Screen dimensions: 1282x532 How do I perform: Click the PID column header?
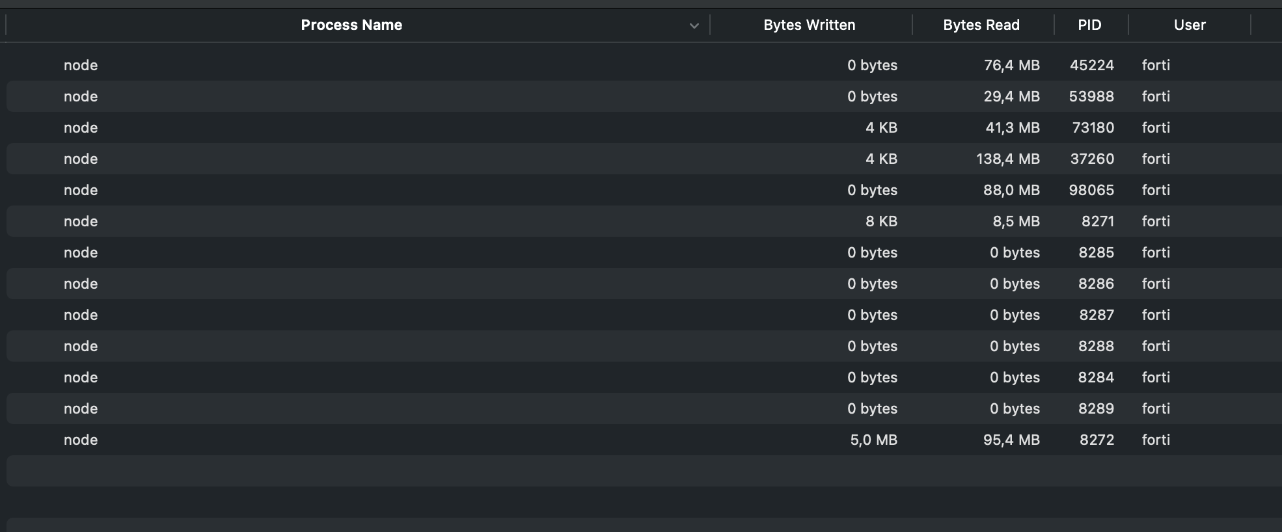[1089, 25]
